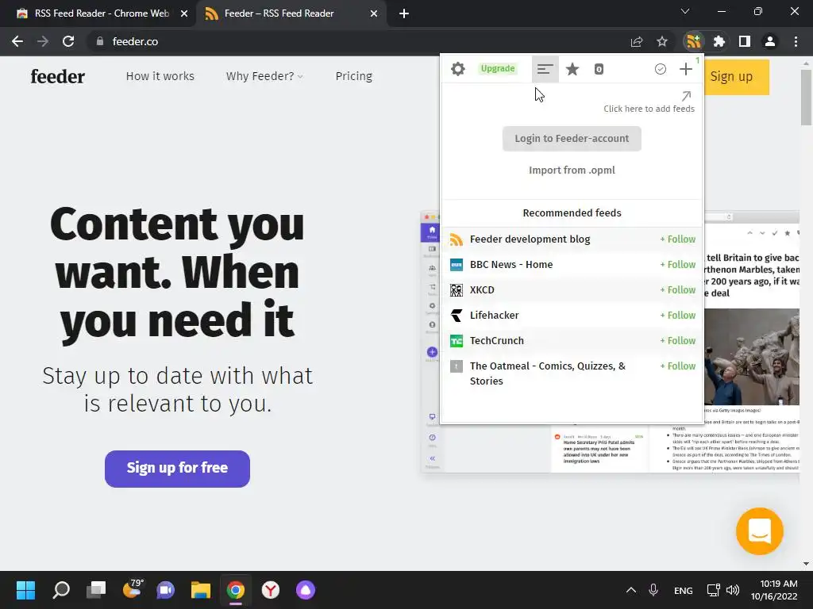Open Feeder popup settings gear
The width and height of the screenshot is (813, 609).
[458, 69]
